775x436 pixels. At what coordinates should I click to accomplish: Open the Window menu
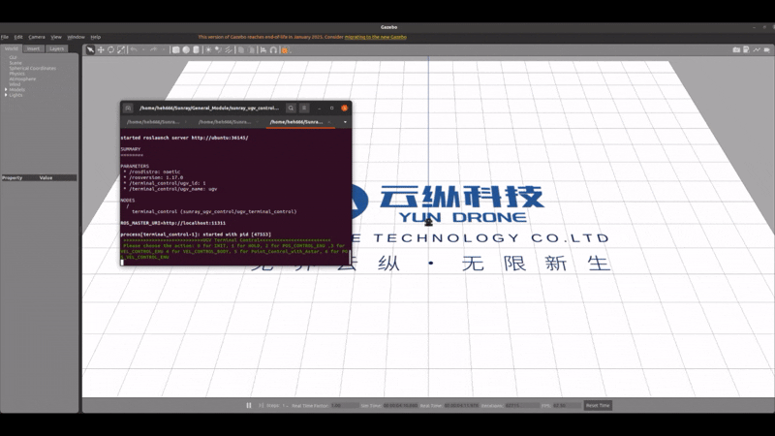coord(76,37)
